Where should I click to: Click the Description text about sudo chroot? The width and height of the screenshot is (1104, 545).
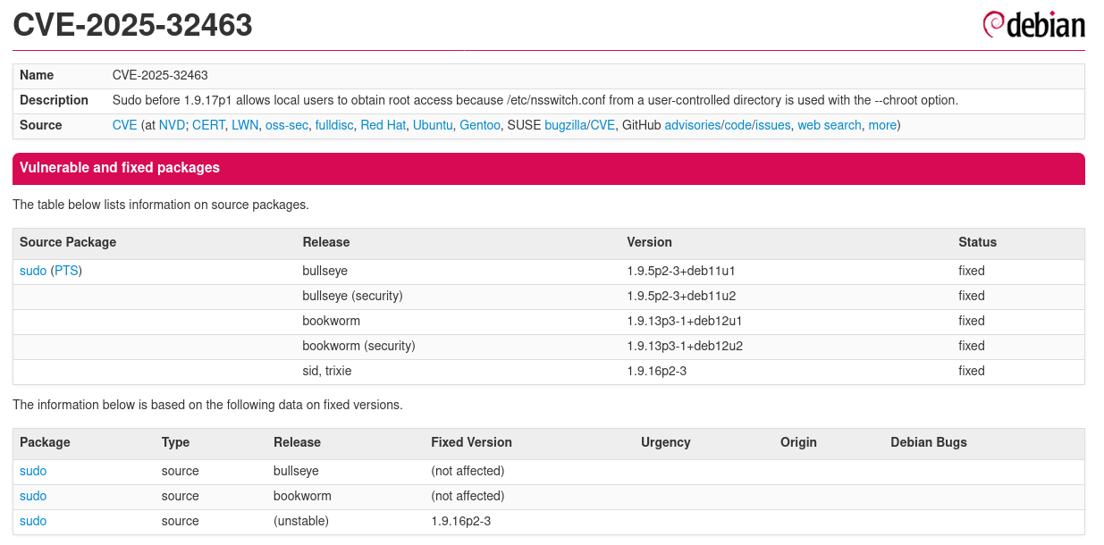535,100
